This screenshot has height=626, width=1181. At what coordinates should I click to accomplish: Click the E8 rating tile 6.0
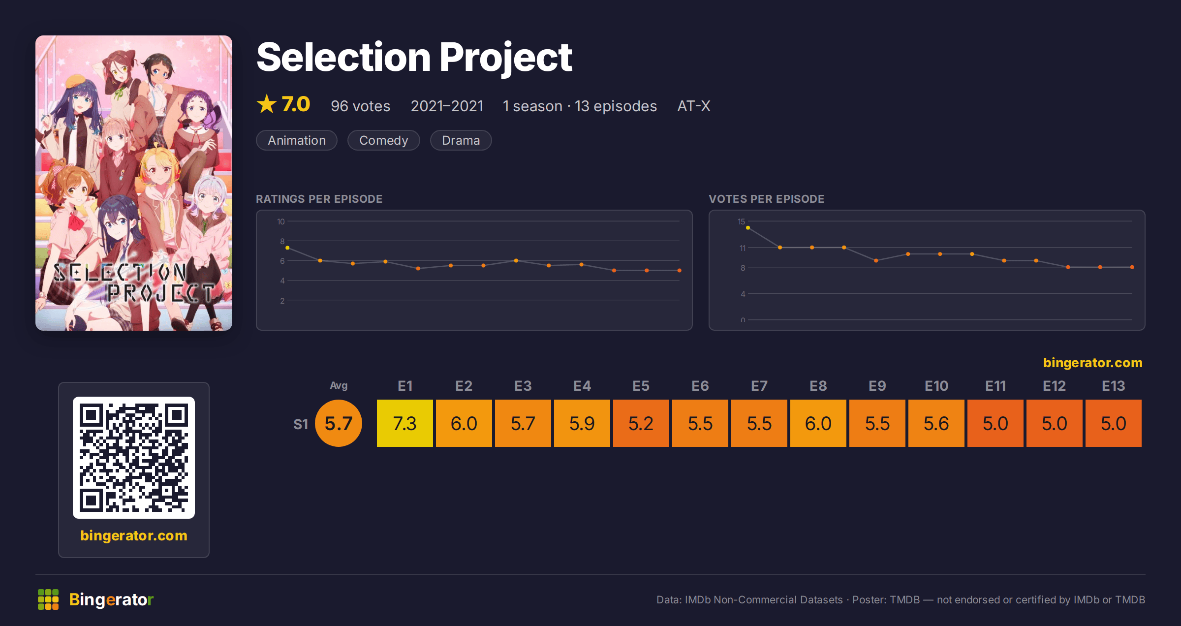pyautogui.click(x=818, y=423)
